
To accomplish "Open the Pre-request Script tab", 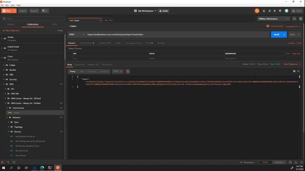I will [133, 43].
